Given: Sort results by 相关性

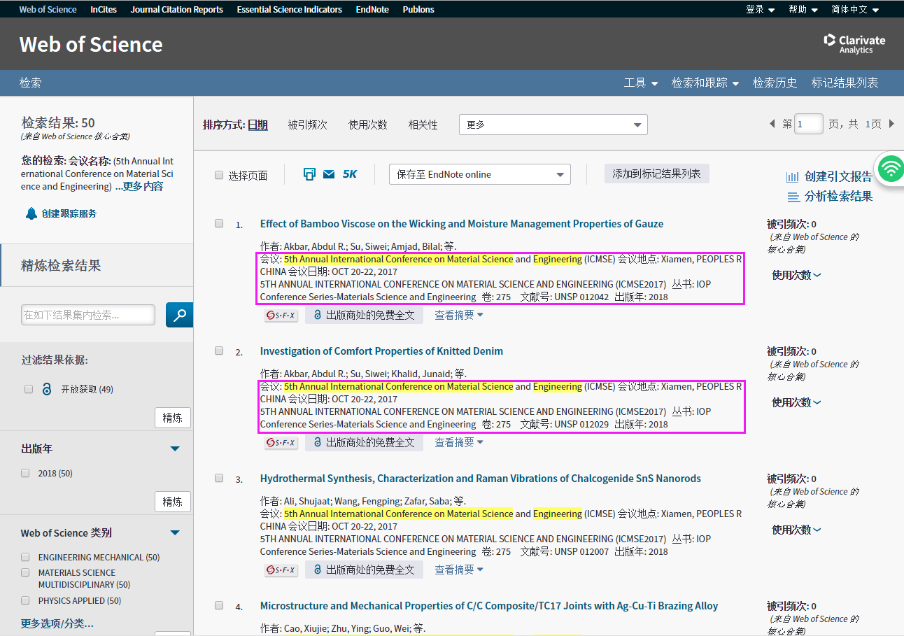Looking at the screenshot, I should point(423,125).
